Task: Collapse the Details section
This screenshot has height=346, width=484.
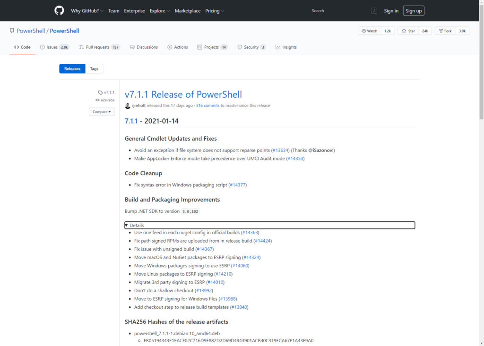Action: [269, 225]
